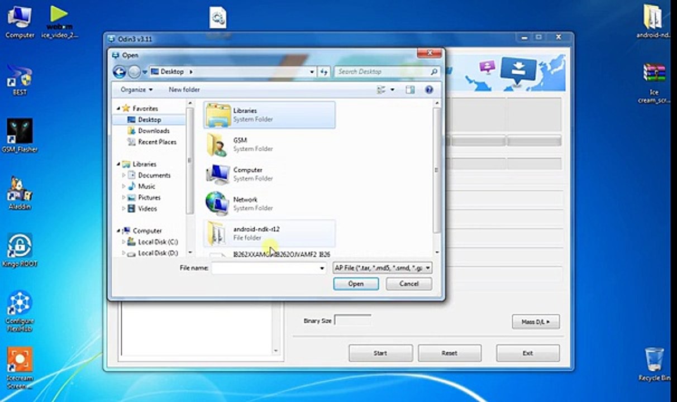Expand the Videos library node
677x402 pixels.
(123, 209)
